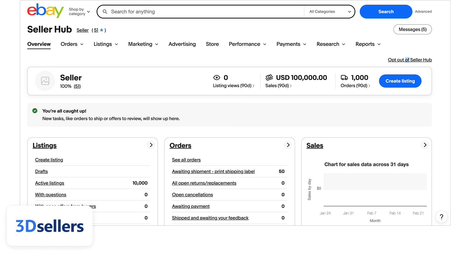The image size is (451, 254).
Task: Open Sales (90d) details
Action: point(279,85)
